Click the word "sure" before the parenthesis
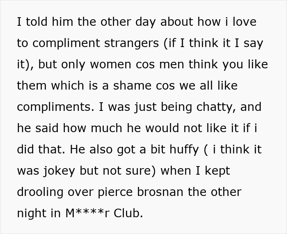 tap(139, 171)
